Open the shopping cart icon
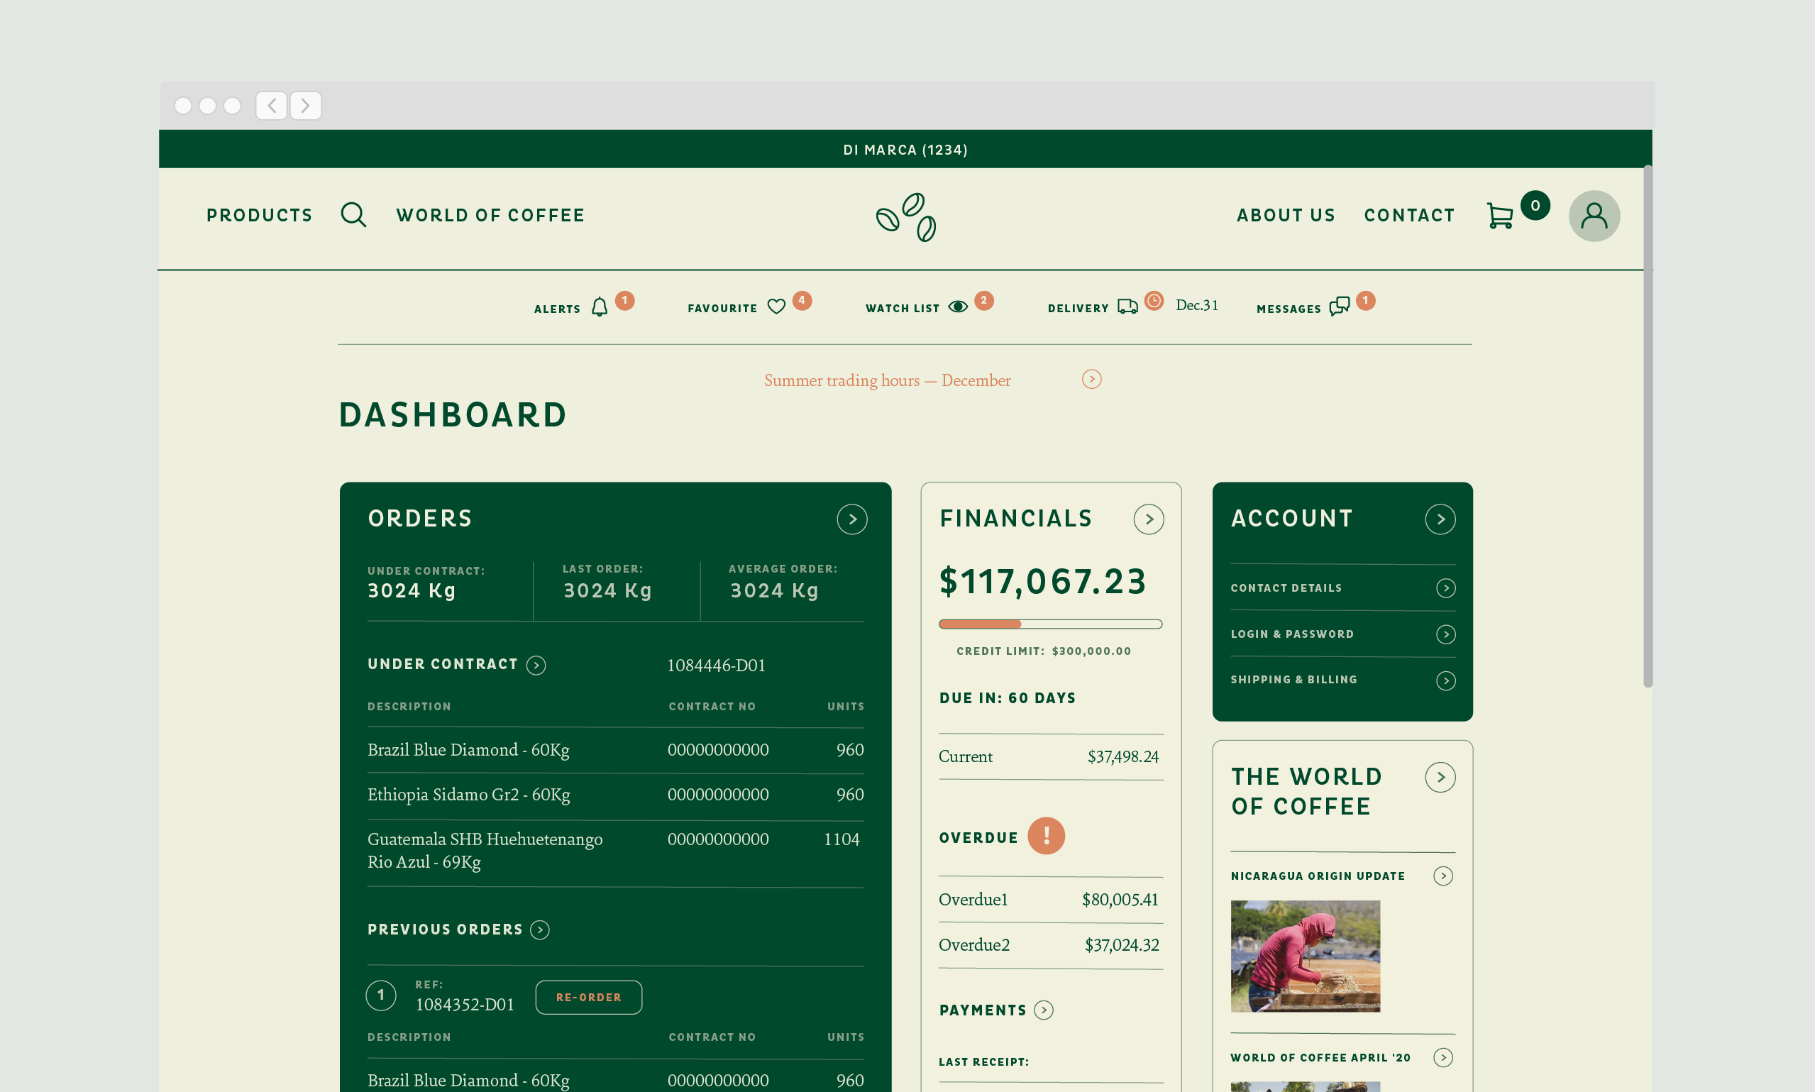Screen dimensions: 1815x1092 tap(1499, 216)
